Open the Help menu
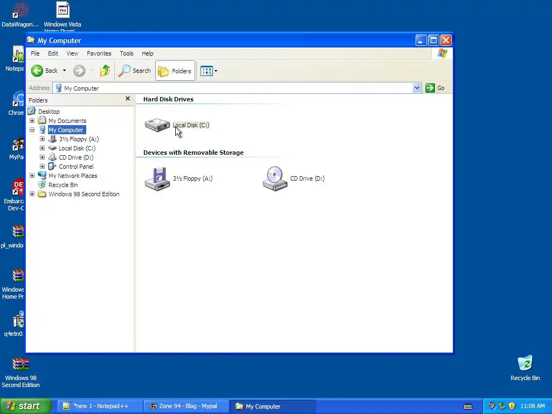This screenshot has height=414, width=552. point(148,53)
